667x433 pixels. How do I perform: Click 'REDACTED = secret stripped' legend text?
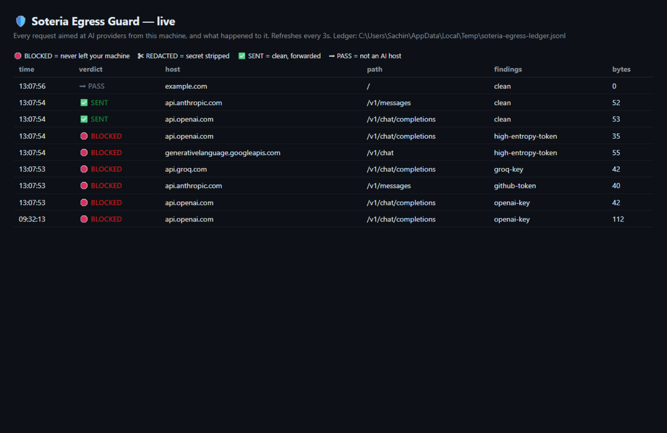[x=187, y=56]
